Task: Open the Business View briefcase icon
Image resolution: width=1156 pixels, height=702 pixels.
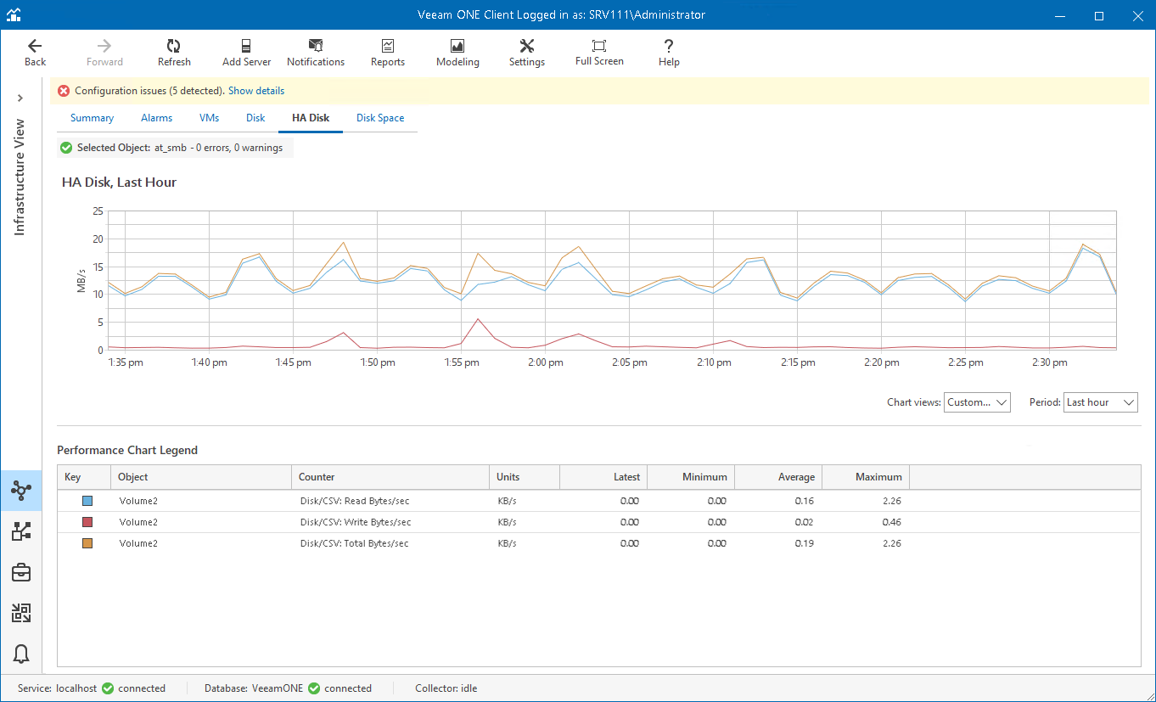Action: click(x=21, y=572)
